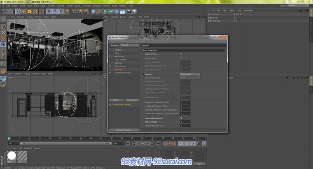
Task: Open the MoGraph menu
Action: (86, 6)
